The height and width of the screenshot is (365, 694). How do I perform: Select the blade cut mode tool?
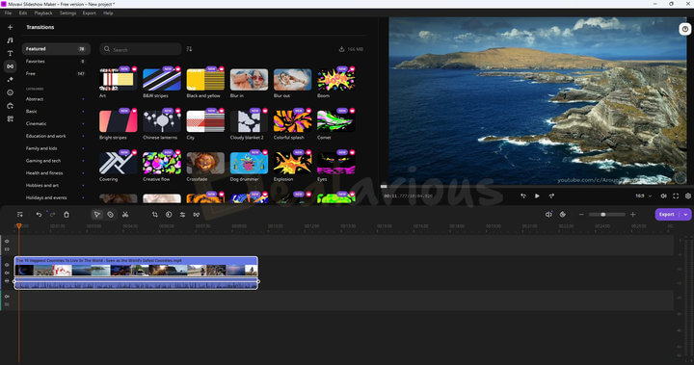pos(111,215)
